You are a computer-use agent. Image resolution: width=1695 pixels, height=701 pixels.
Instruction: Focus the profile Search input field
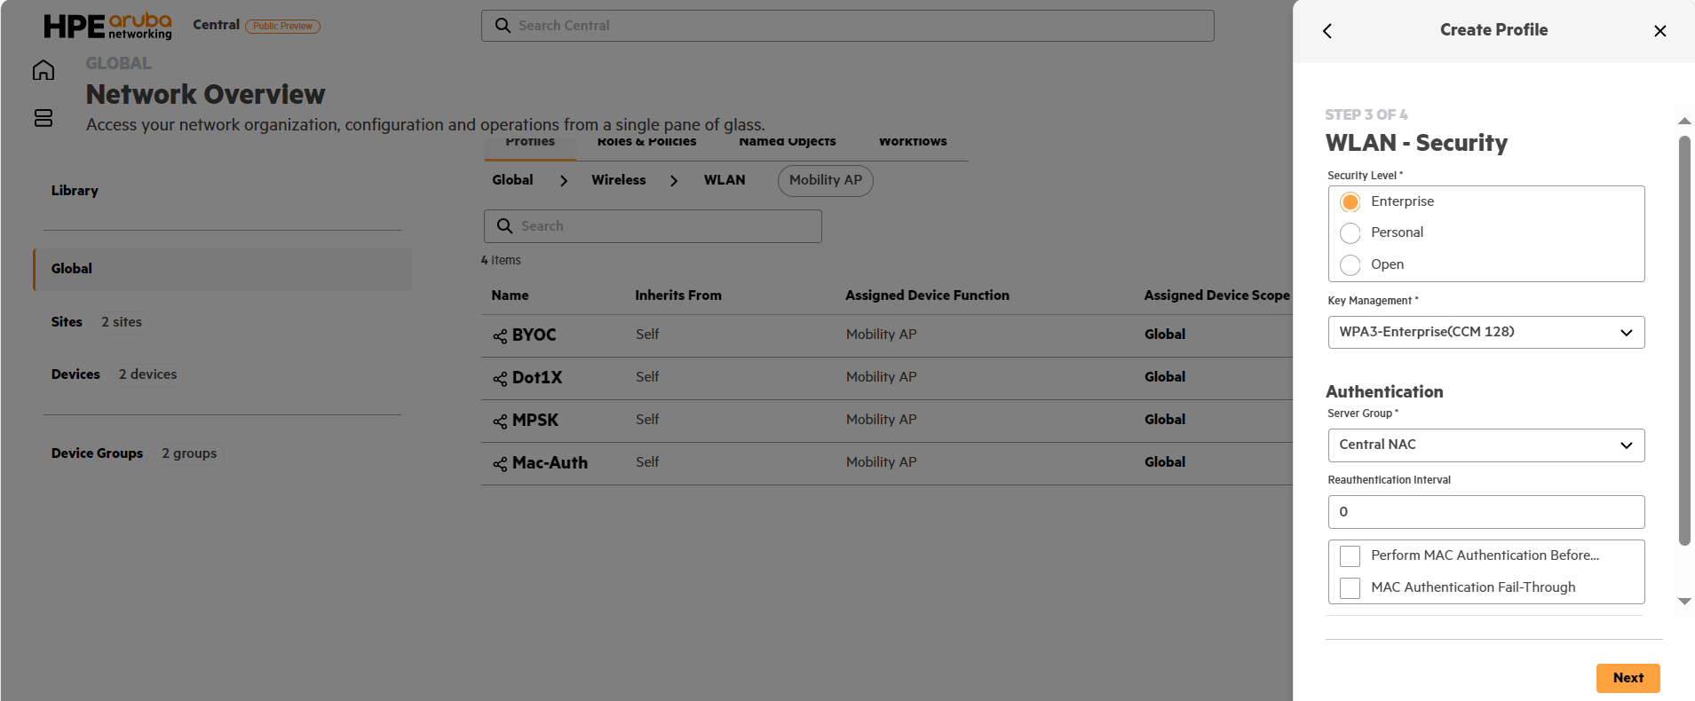(x=653, y=226)
